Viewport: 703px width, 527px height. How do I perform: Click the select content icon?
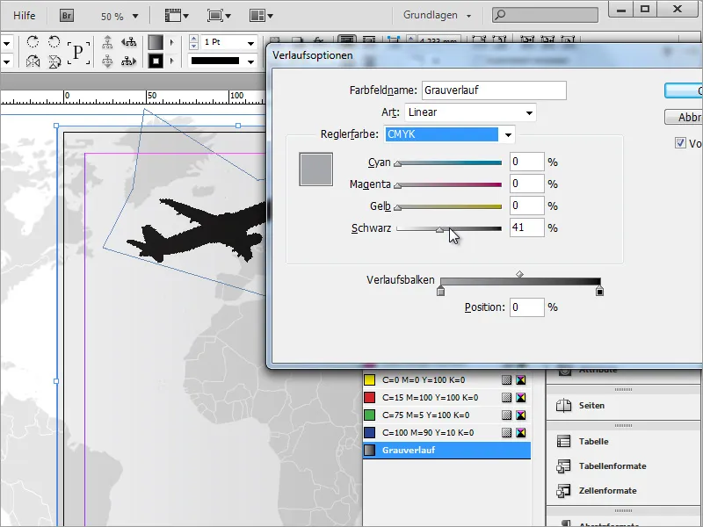pyautogui.click(x=107, y=61)
